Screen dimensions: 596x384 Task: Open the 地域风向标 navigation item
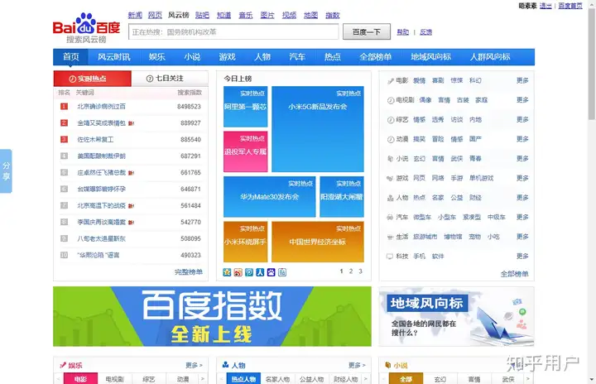click(430, 57)
